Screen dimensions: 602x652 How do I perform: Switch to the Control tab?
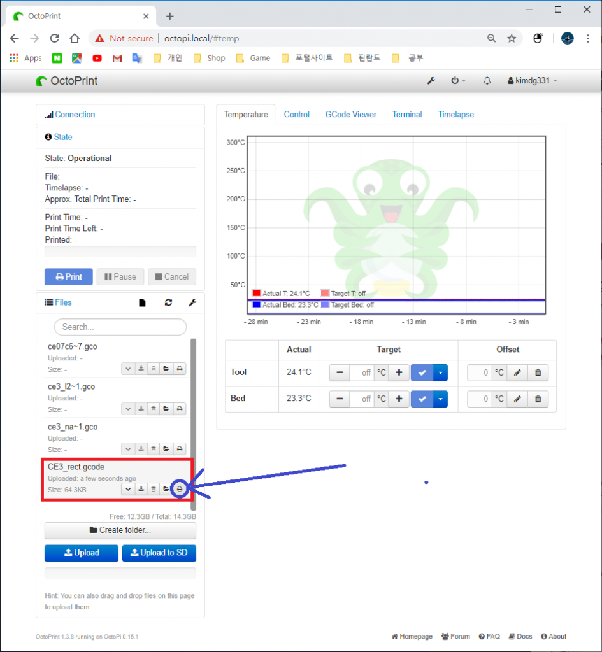tap(297, 115)
